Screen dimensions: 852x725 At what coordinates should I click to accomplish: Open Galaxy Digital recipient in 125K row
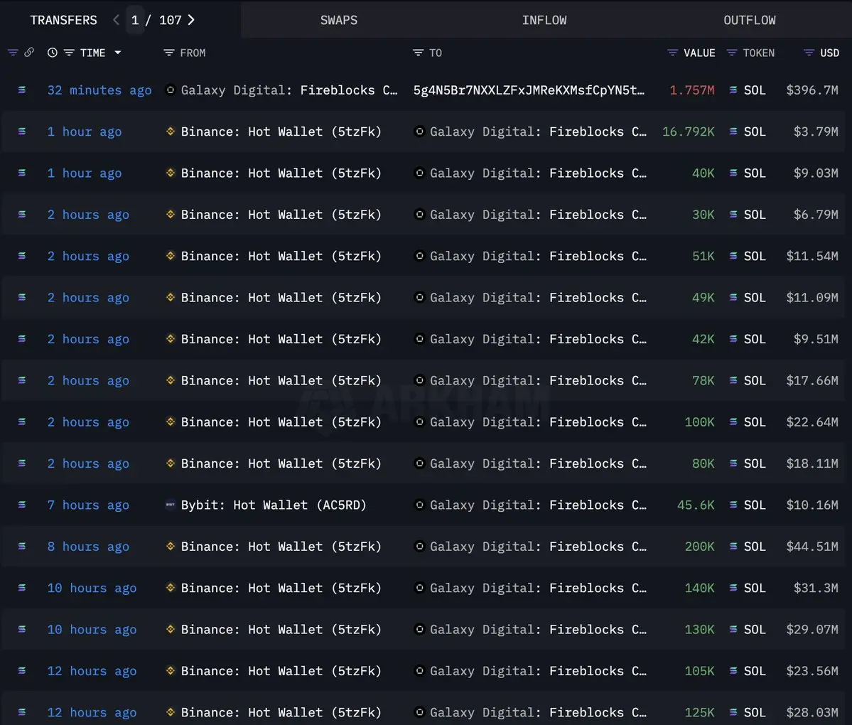click(x=538, y=712)
